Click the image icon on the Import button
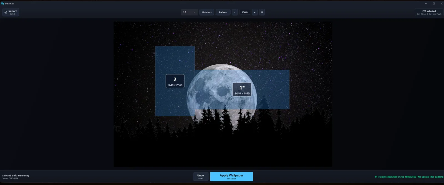 (6, 12)
